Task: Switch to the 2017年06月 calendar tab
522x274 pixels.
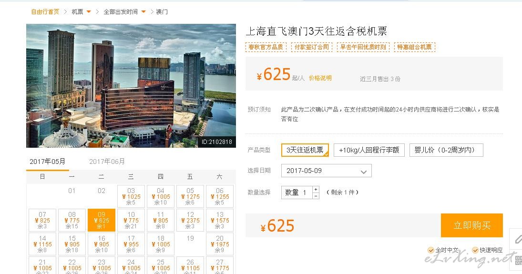Action: click(x=107, y=162)
